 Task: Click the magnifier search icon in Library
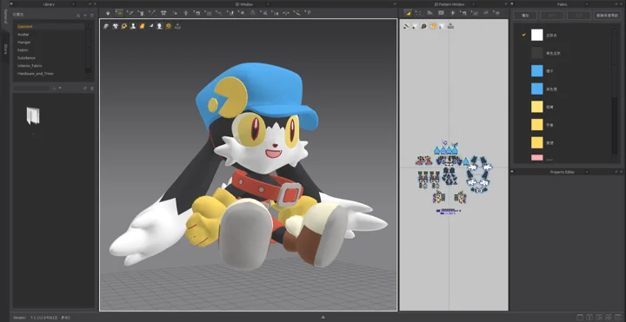point(54,89)
